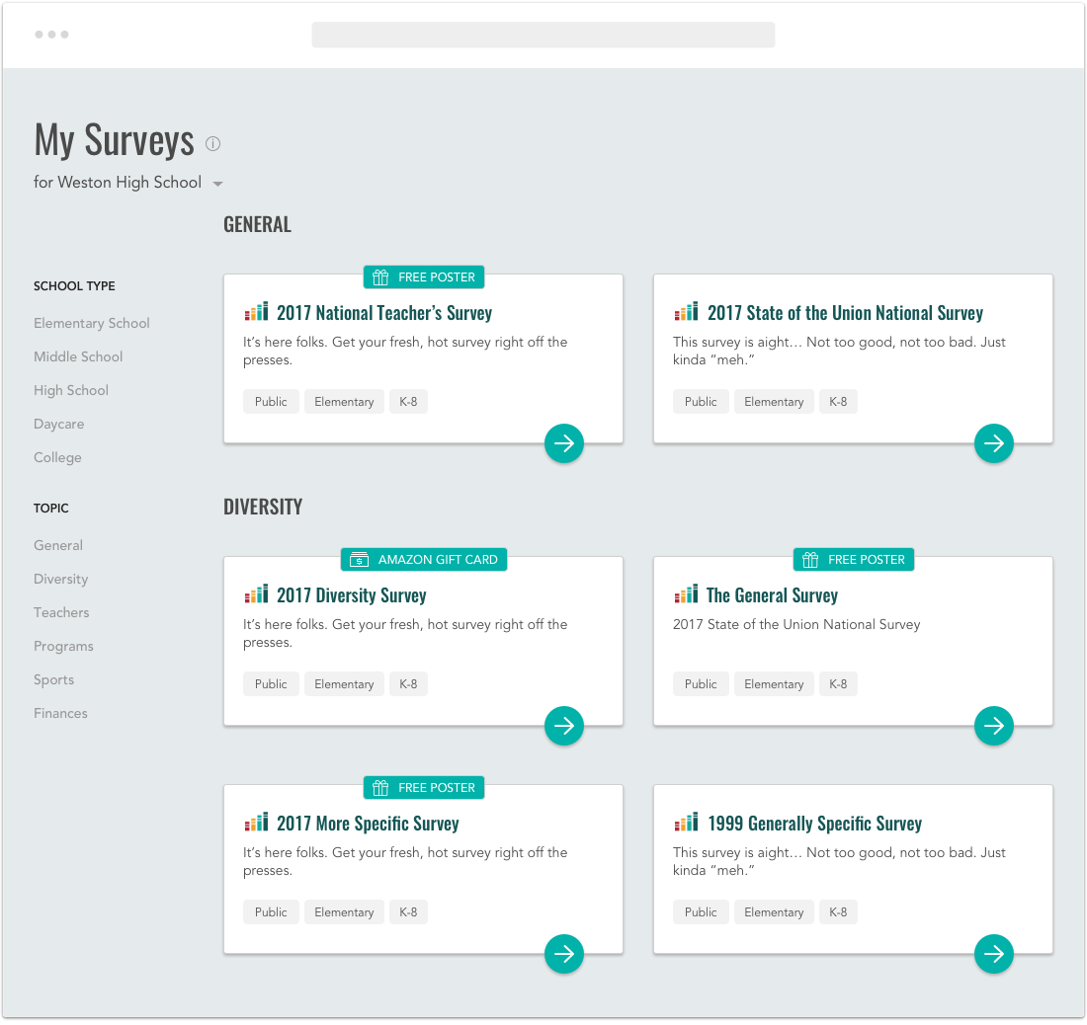Select the DIVERSITY section header
Viewport: 1087px width, 1025px height.
click(263, 506)
